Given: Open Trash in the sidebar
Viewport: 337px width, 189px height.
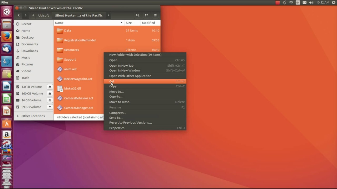Looking at the screenshot, I should click(34, 78).
